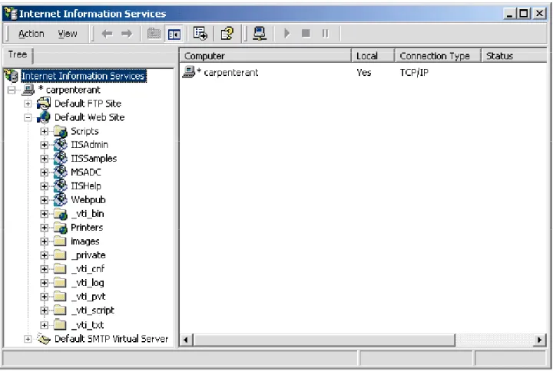This screenshot has width=553, height=371.
Task: Minimize the Internet Information Services window
Action: 510,14
